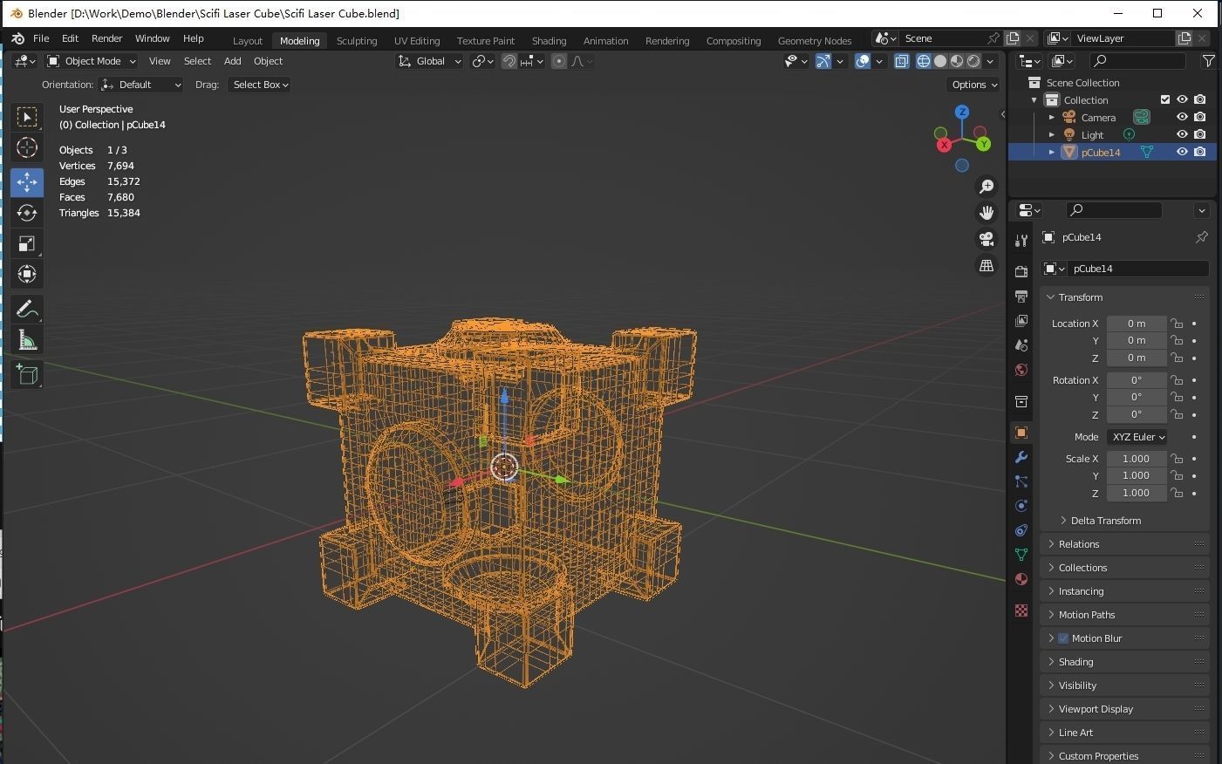Open the Modifiers wrench properties tab
The width and height of the screenshot is (1222, 764).
point(1021,457)
